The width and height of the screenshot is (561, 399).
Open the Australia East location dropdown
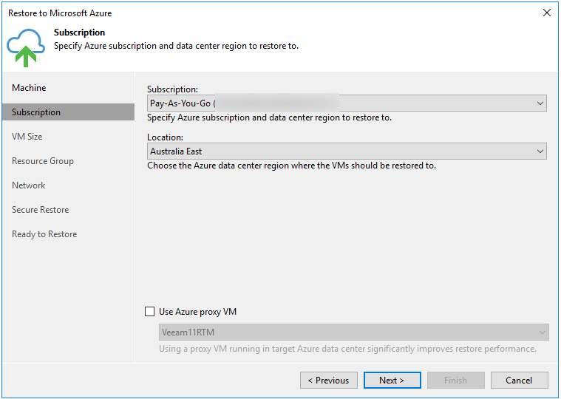(x=347, y=151)
